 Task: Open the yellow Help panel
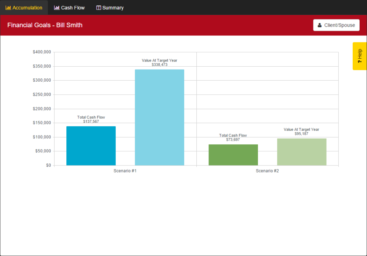359,56
